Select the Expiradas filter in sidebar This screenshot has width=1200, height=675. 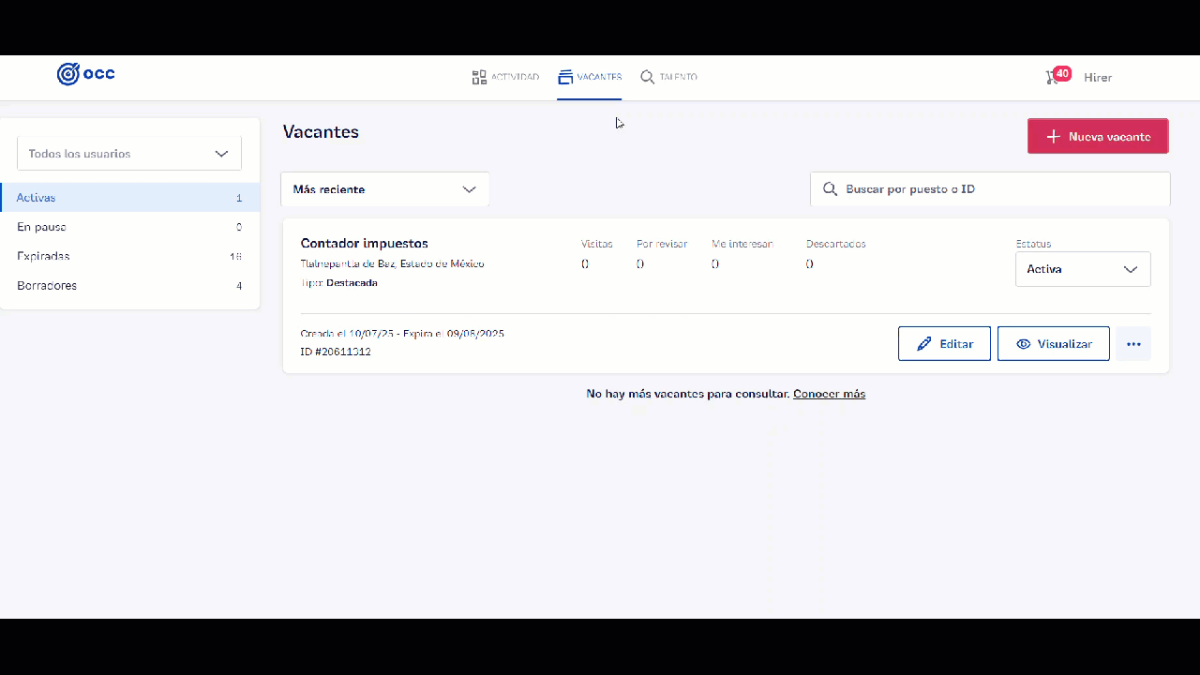(x=42, y=255)
